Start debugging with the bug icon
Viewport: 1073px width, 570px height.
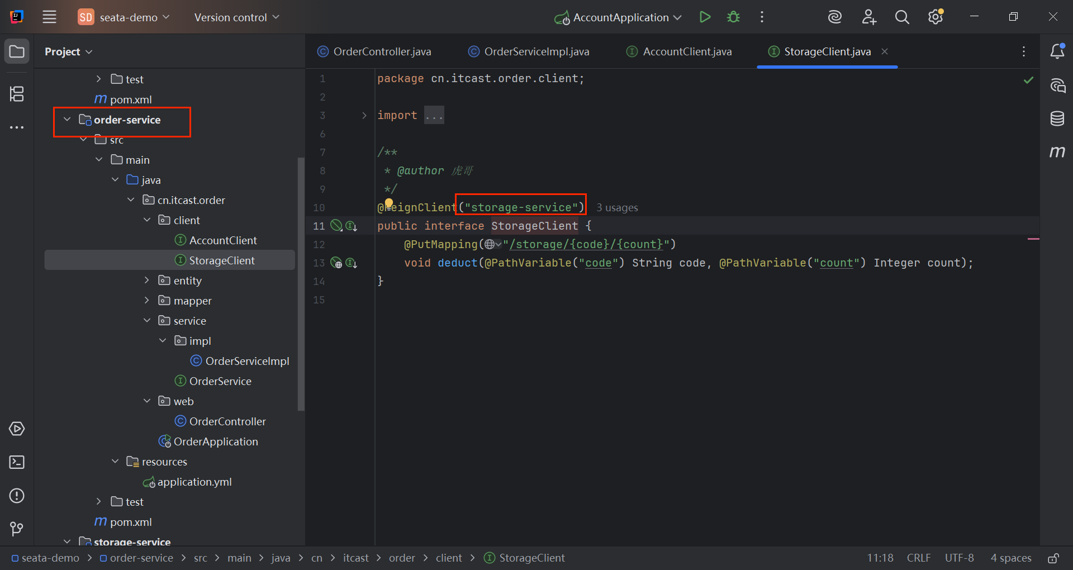point(733,17)
